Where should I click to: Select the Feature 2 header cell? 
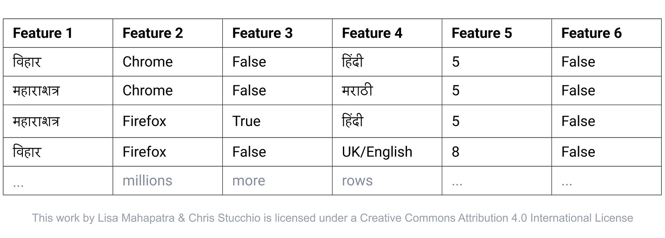(x=153, y=33)
